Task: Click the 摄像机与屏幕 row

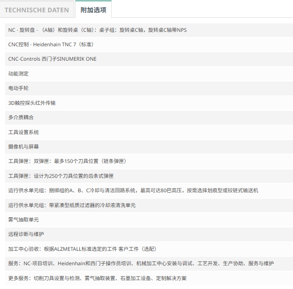Action: coord(149,147)
